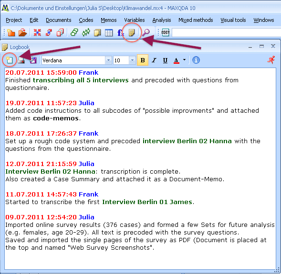Open the Logbook icon in main toolbar
Viewport: 281px width, 274px height.
click(132, 33)
